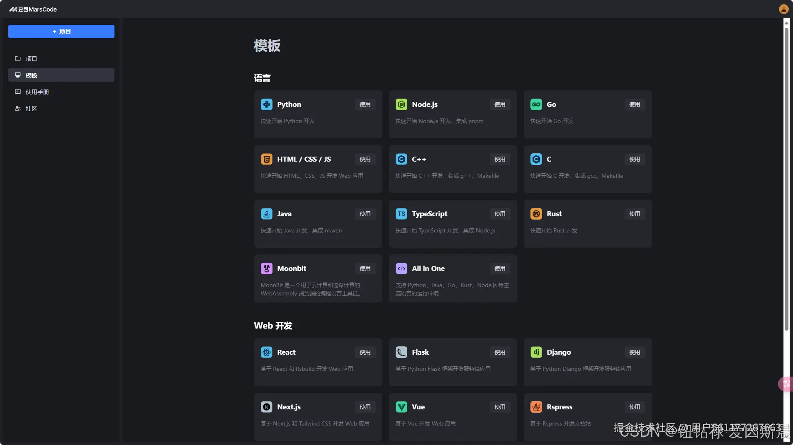This screenshot has width=793, height=445.
Task: Click the book icon beside 使用手册
Action: click(x=18, y=92)
